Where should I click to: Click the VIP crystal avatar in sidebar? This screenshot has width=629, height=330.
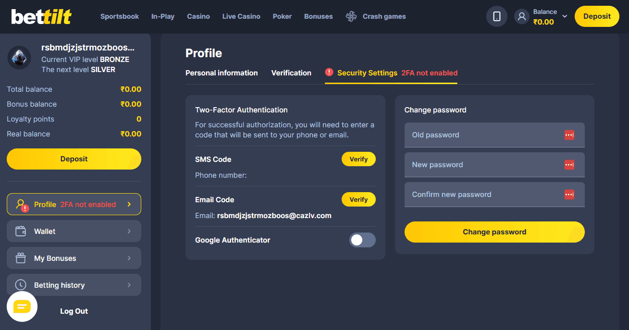[19, 58]
